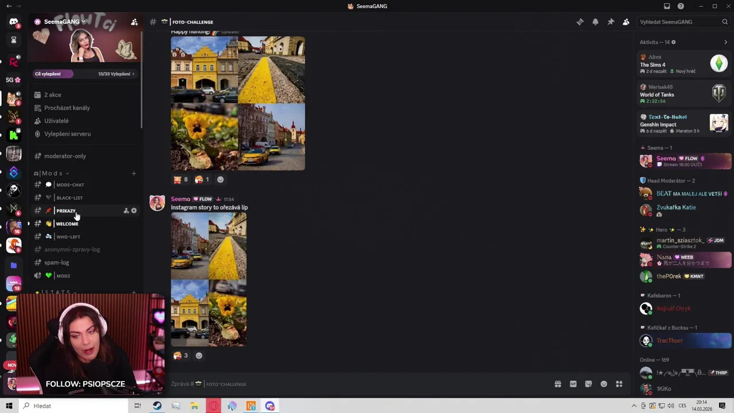Expand the server boost goal chevron
The image size is (734, 413).
(x=133, y=74)
